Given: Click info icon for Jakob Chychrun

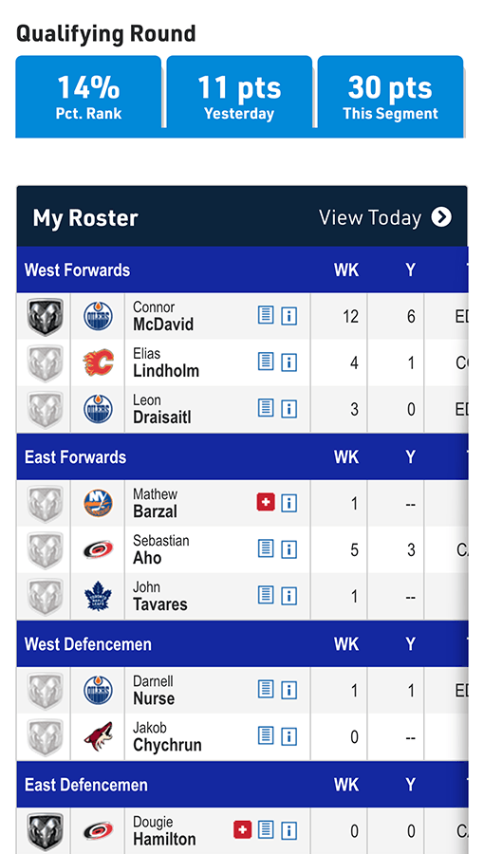Looking at the screenshot, I should (x=289, y=736).
